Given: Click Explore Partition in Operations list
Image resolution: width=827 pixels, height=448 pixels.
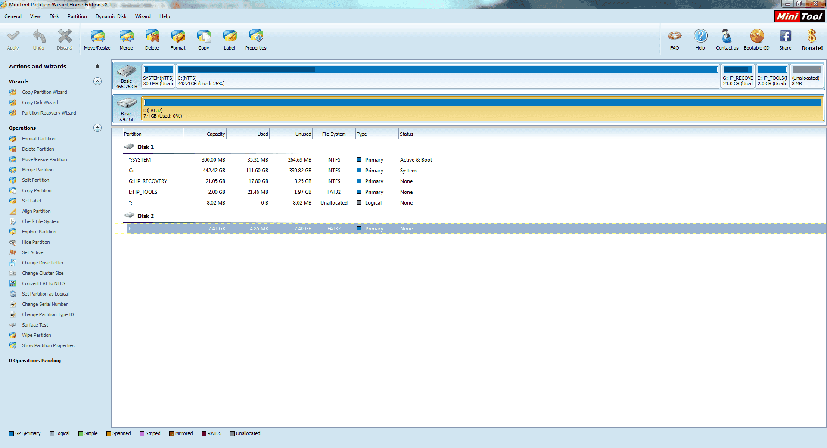Looking at the screenshot, I should (39, 232).
